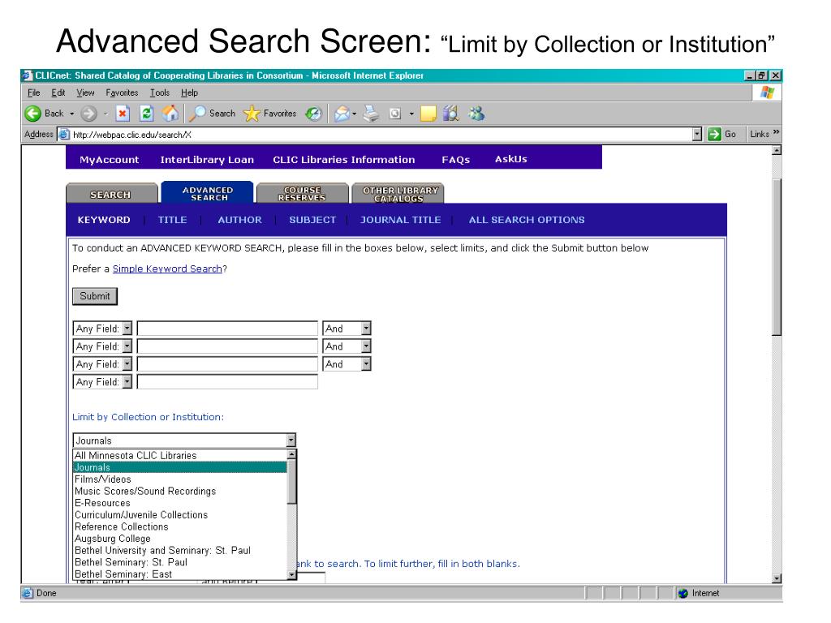Screen dimensions: 831x623
Task: Open address bar URL dropdown
Action: [697, 134]
